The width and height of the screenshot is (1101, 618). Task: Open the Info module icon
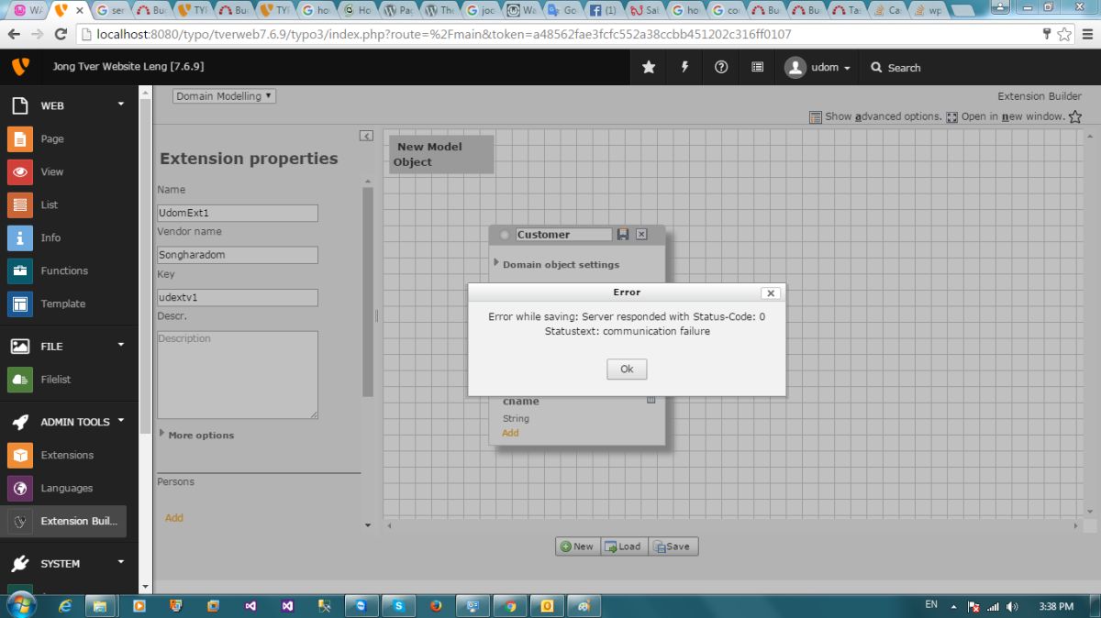[19, 237]
